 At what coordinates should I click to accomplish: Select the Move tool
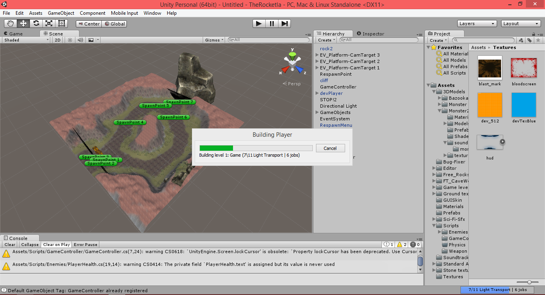click(23, 24)
